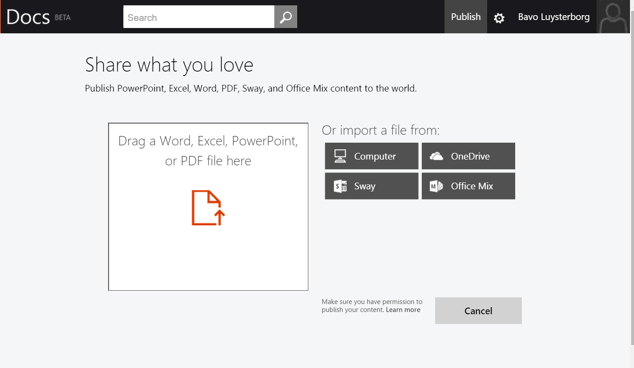Open the Bavo Luysterborg account menu
This screenshot has height=368, width=634.
click(x=554, y=17)
